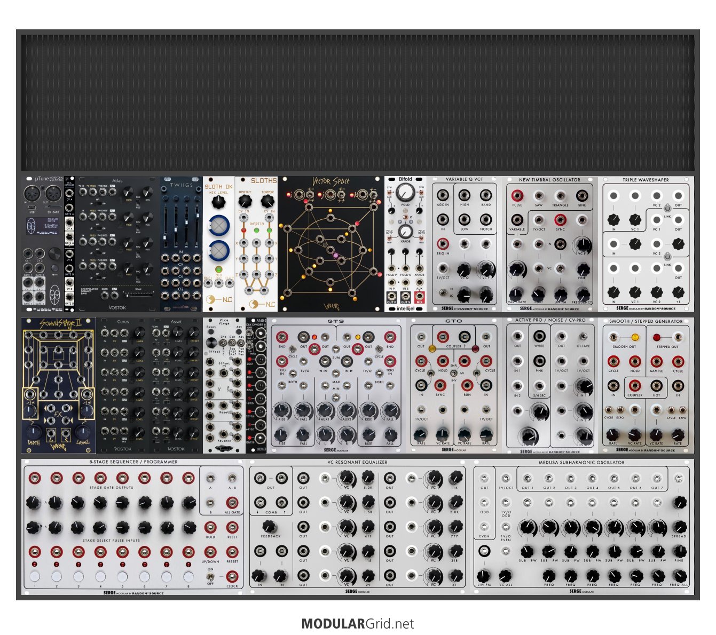Click the APATHY knob on Sloths

(245, 201)
